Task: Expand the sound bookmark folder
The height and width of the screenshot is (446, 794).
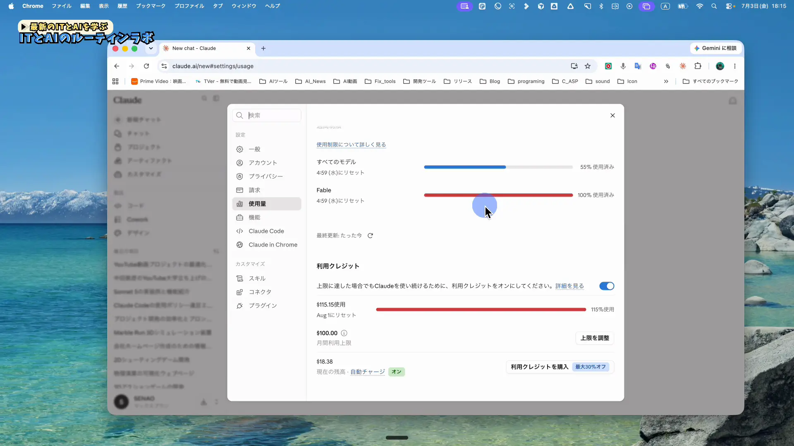Action: pos(598,81)
